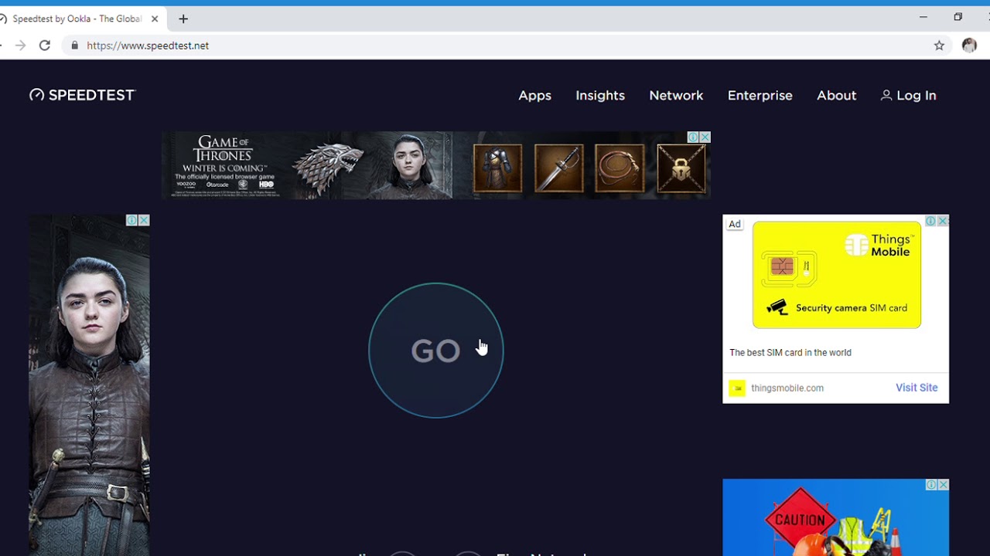The width and height of the screenshot is (990, 556).
Task: Open the Chrome profile avatar
Action: pos(969,46)
